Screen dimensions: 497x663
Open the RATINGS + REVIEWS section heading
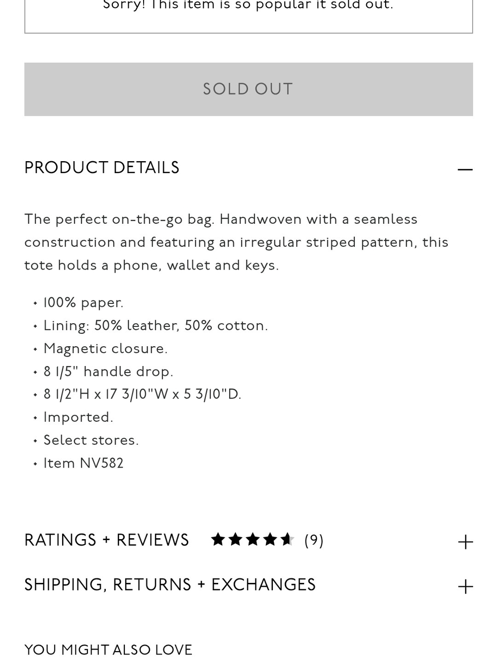[106, 540]
